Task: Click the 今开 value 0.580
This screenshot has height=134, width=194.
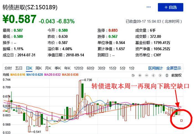Action: (x=63, y=30)
